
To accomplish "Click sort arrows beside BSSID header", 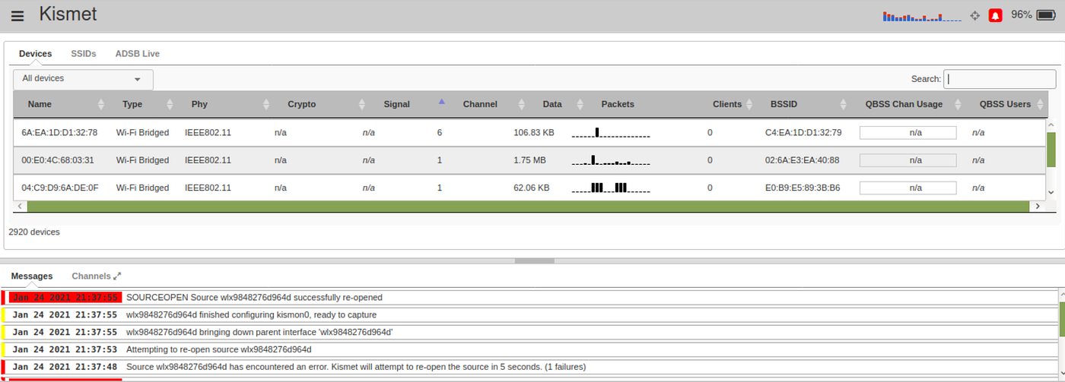I will coord(843,104).
